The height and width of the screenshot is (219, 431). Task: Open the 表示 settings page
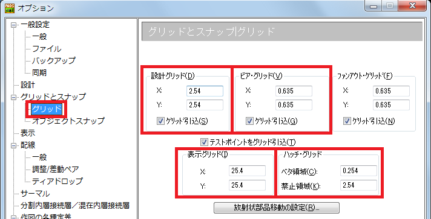(x=28, y=133)
